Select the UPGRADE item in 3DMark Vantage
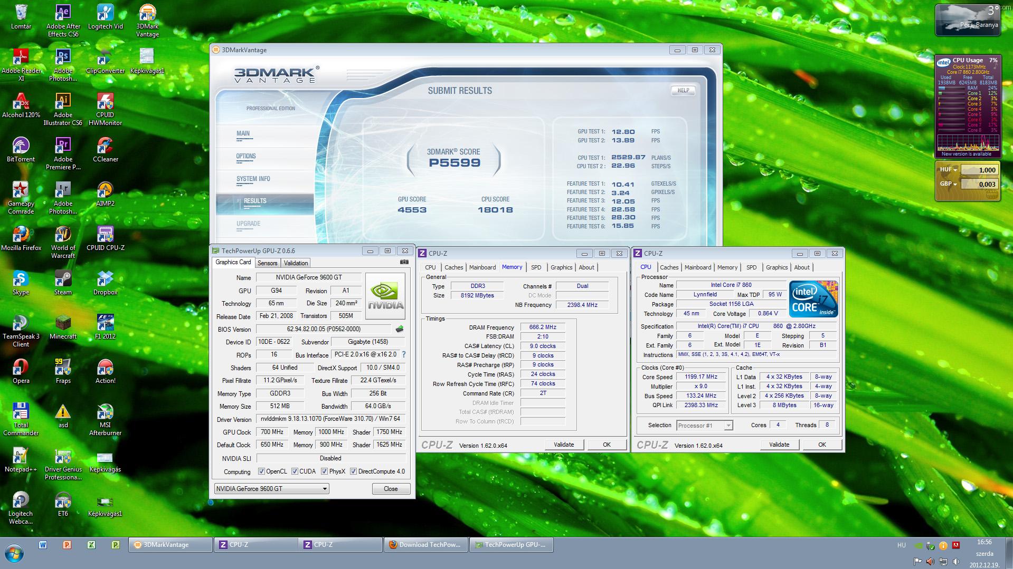 248,224
